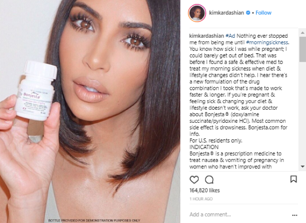View the 164,820 likes list
Image resolution: width=306 pixels, height=223 pixels.
[x=204, y=190]
